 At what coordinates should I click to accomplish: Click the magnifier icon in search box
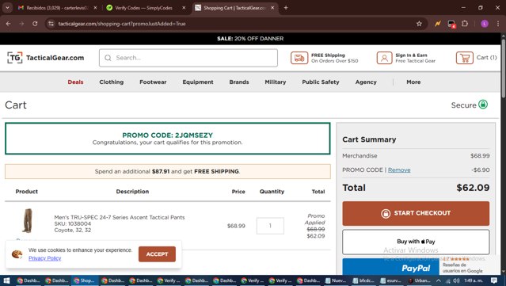pos(108,58)
